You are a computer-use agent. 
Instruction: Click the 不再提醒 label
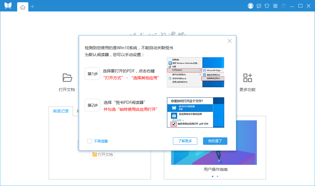(x=101, y=141)
